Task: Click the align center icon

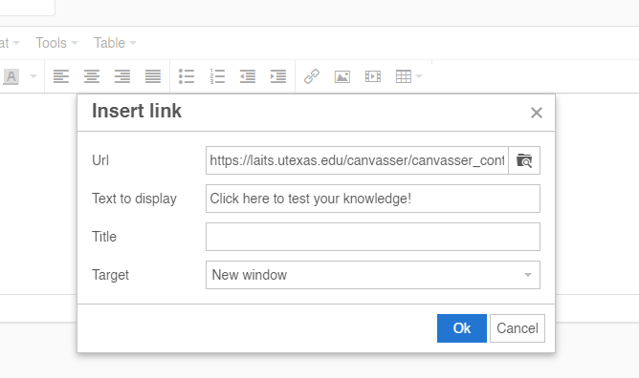Action: pyautogui.click(x=92, y=76)
